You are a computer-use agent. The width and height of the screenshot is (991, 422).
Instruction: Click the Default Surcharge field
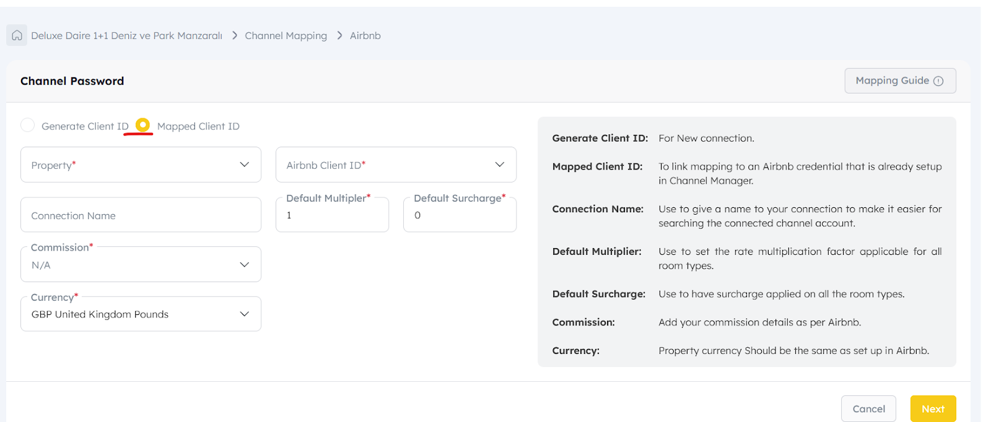coord(460,215)
